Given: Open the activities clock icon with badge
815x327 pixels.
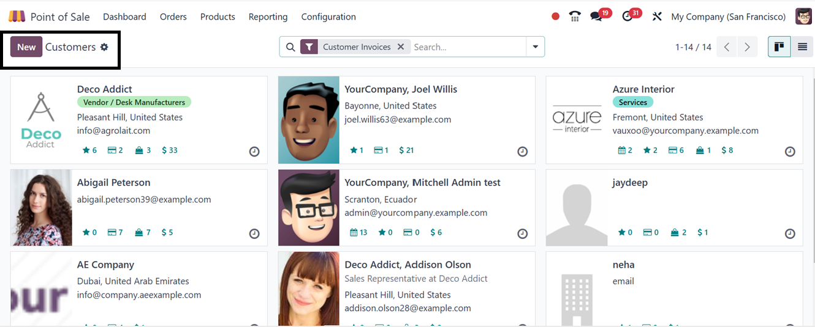Looking at the screenshot, I should point(627,17).
